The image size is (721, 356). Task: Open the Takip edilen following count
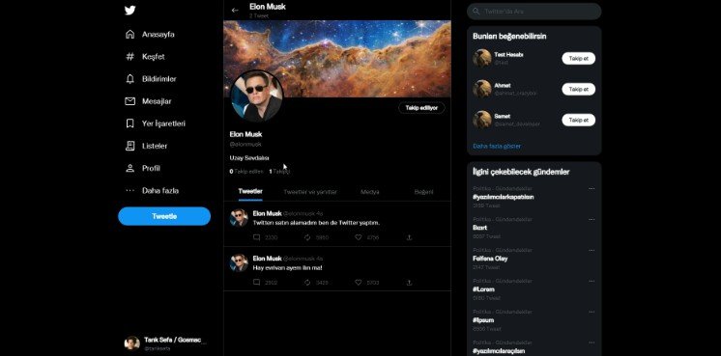tap(246, 171)
